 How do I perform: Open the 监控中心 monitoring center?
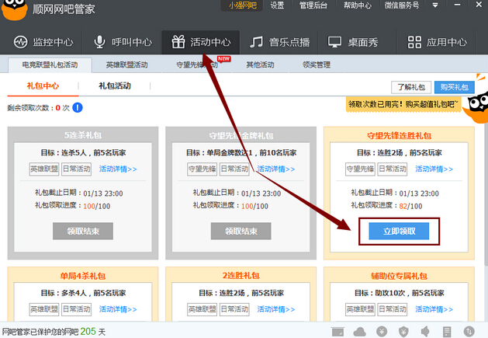coord(43,42)
